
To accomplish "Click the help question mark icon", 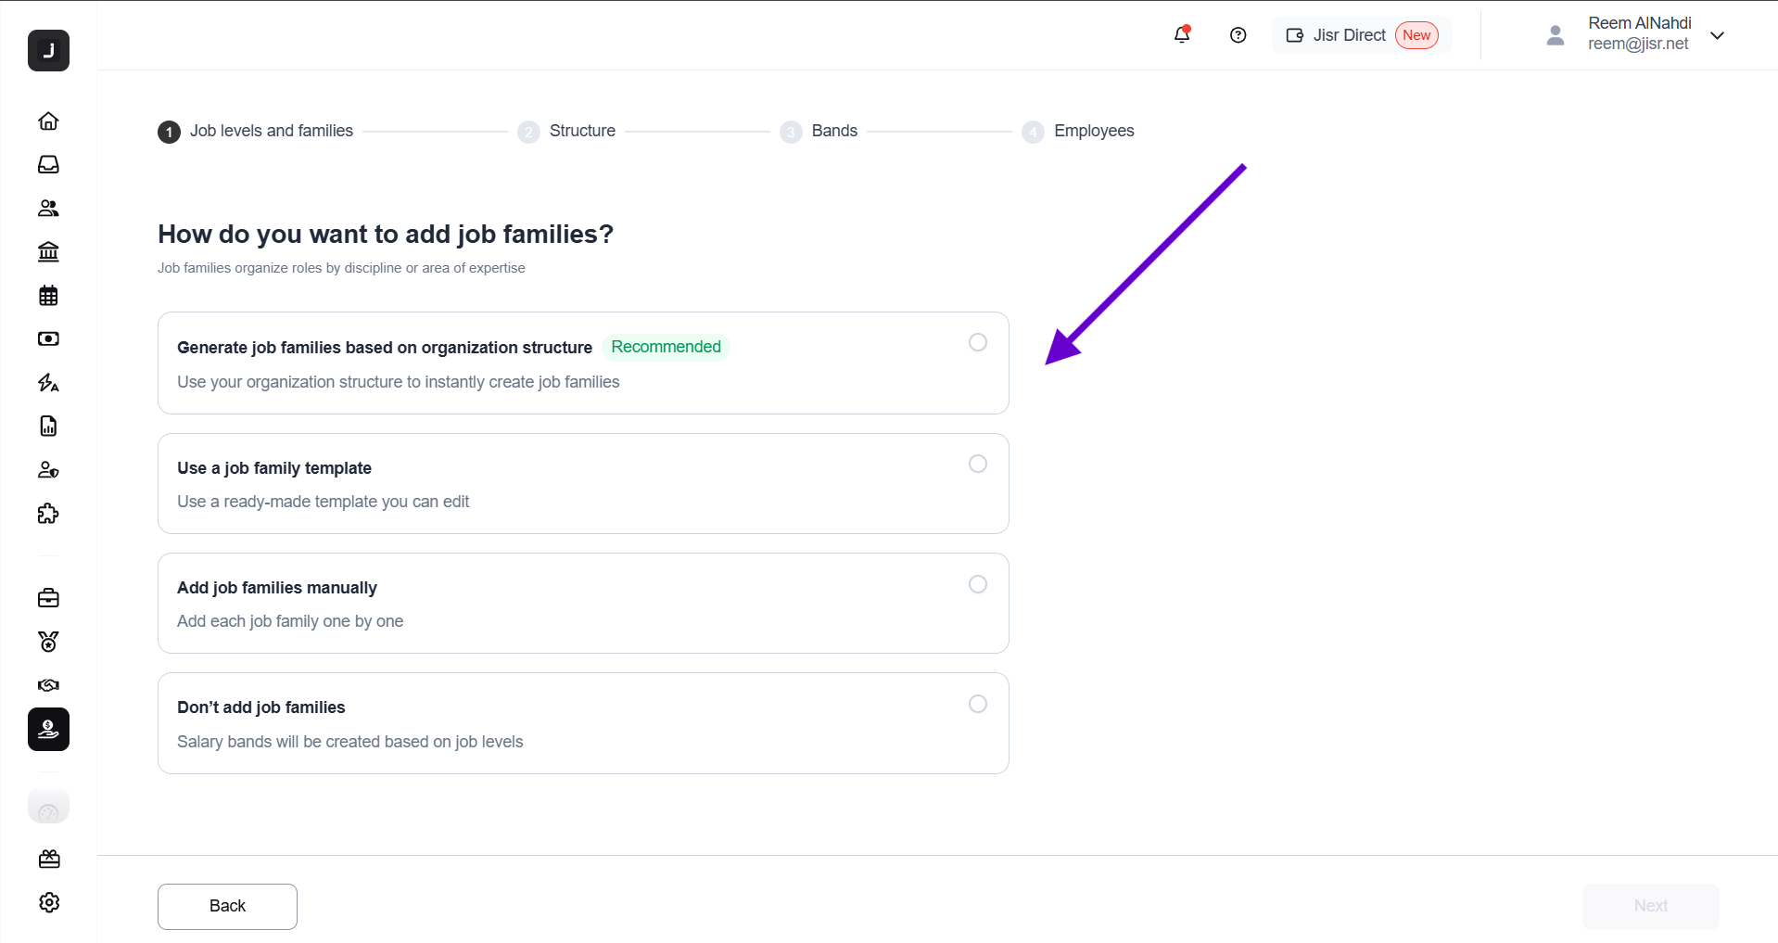I will tap(1238, 35).
